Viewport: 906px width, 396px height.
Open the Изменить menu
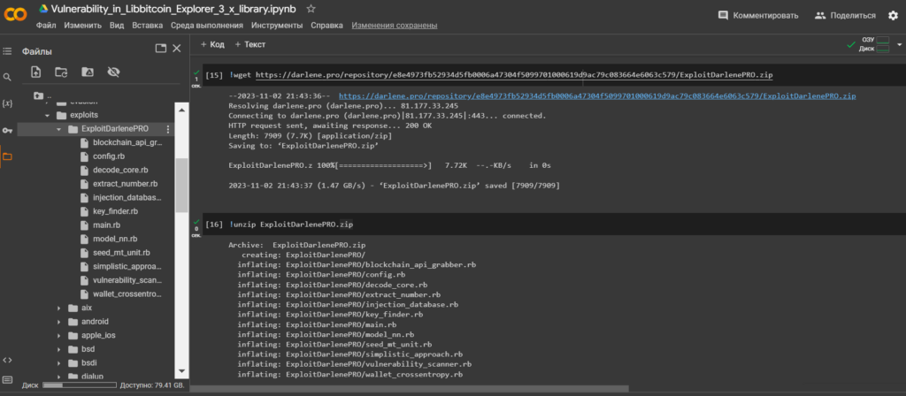pos(82,26)
